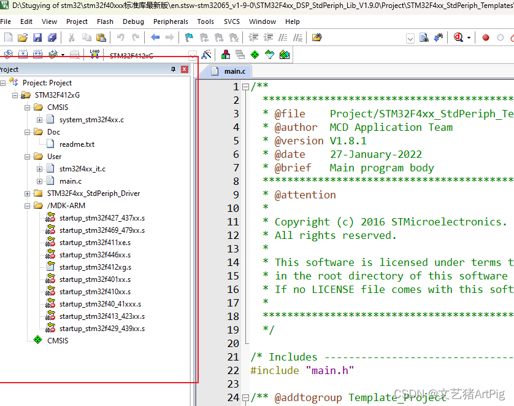Screen dimensions: 514x406
Task: Open Manage Run-Time Environment green diamond toolbar icon
Action: (x=255, y=55)
